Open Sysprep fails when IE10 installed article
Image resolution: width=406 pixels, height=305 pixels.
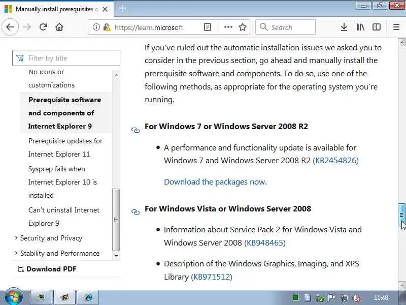pos(62,182)
